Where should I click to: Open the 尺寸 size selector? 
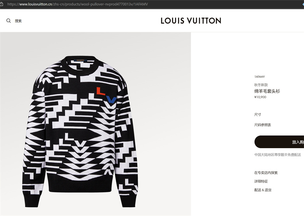point(258,115)
